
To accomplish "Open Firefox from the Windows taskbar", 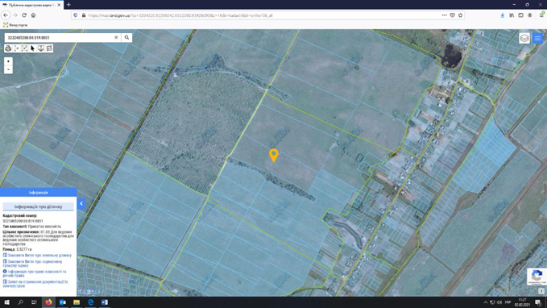I will click(x=48, y=302).
